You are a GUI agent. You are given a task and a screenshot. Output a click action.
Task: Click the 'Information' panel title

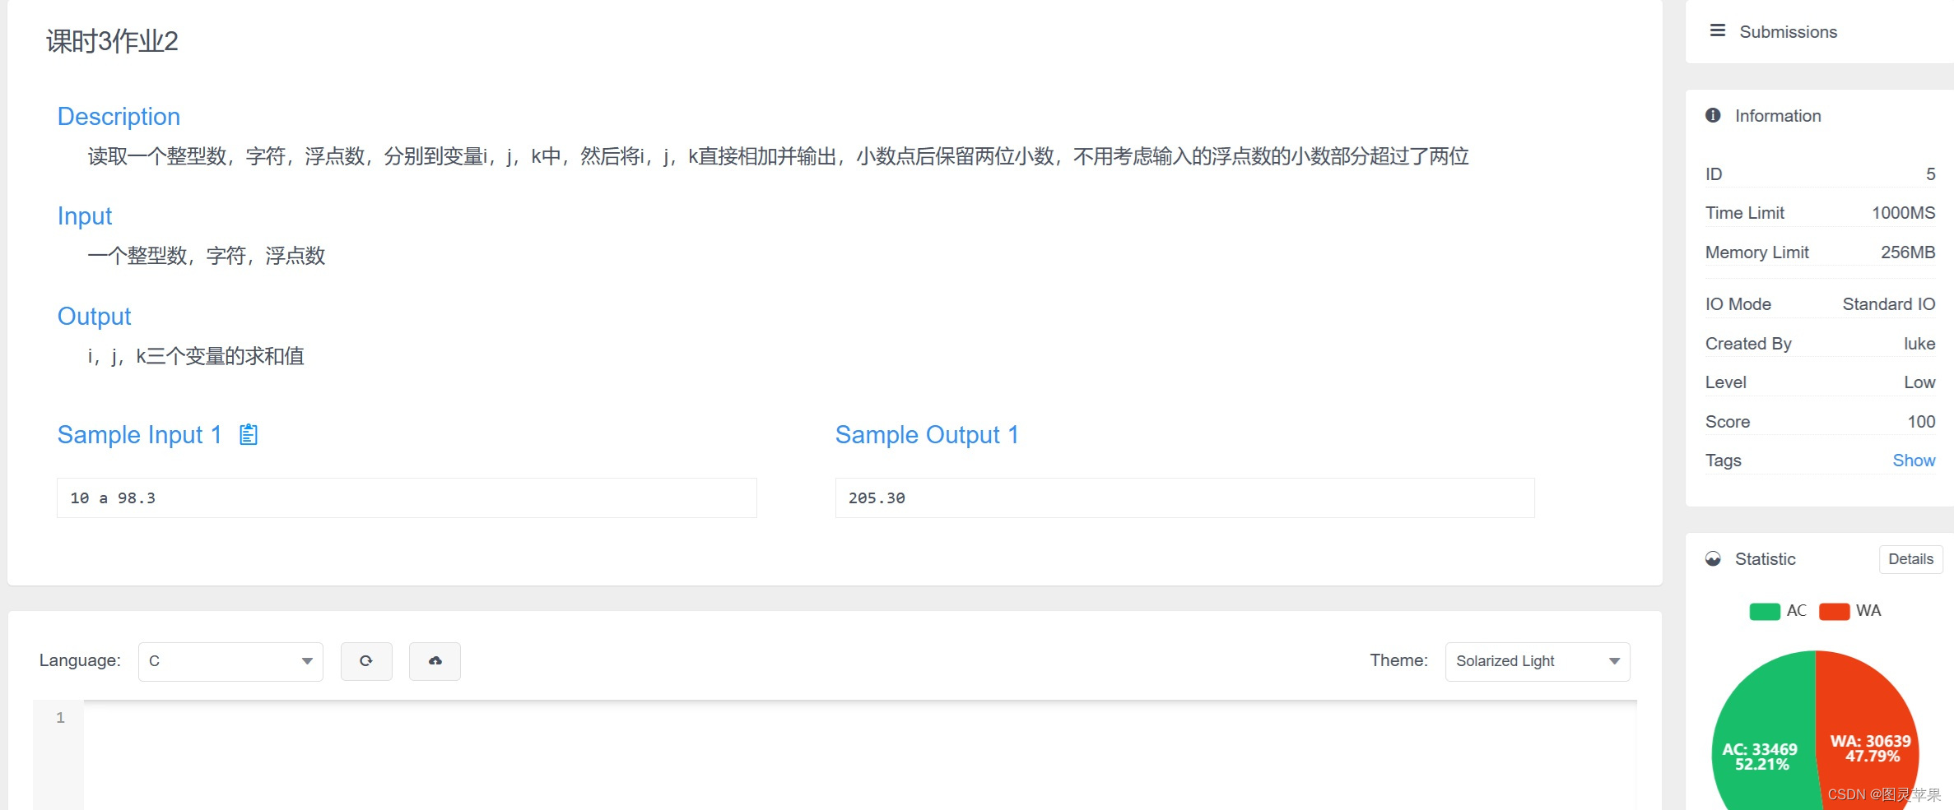tap(1778, 116)
